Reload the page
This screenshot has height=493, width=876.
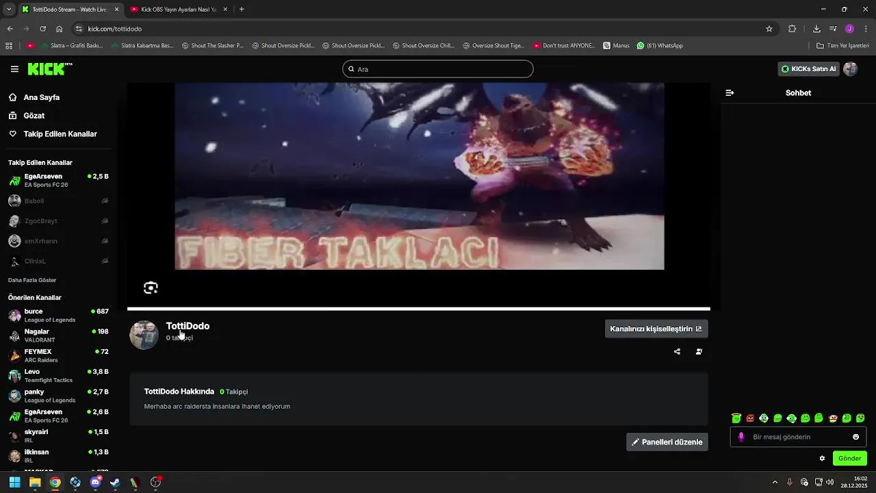coord(42,29)
